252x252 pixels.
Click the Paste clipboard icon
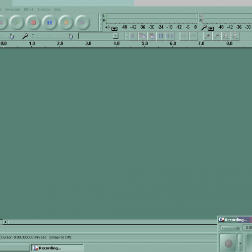tap(152, 36)
